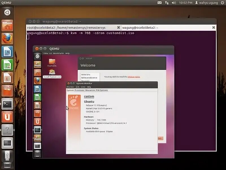Click the Memory value line

(96, 120)
